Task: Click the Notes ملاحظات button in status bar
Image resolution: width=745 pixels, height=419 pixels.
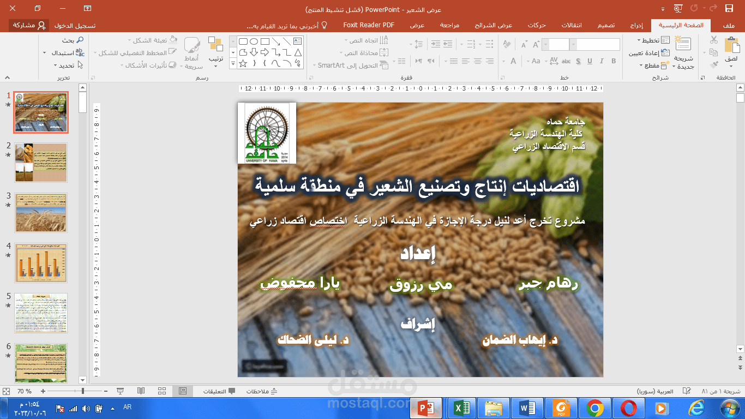Action: pyautogui.click(x=262, y=391)
